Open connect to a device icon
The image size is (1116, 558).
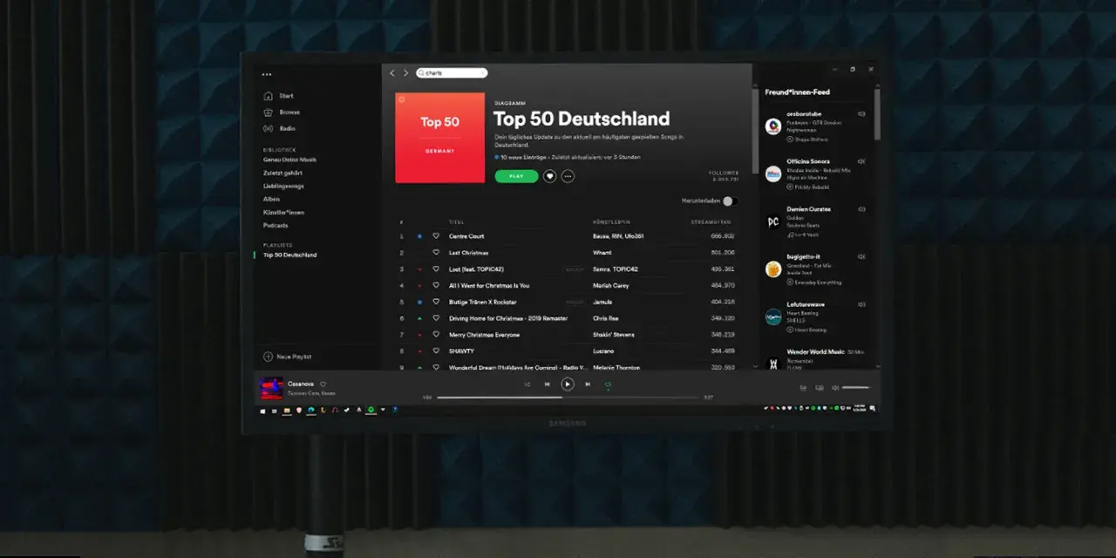click(819, 387)
